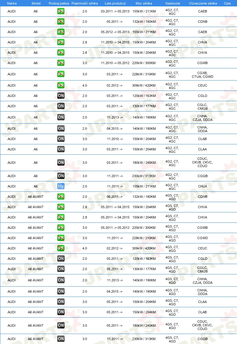Click diesel icon in A6 AVANT CGQB row
This screenshot has width=237, height=344.
(61, 339)
